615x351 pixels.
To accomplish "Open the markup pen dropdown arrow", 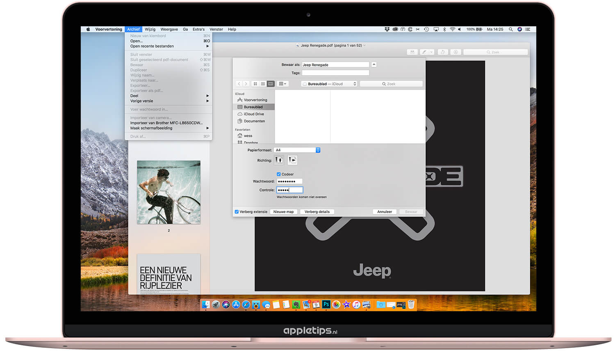I will 431,52.
